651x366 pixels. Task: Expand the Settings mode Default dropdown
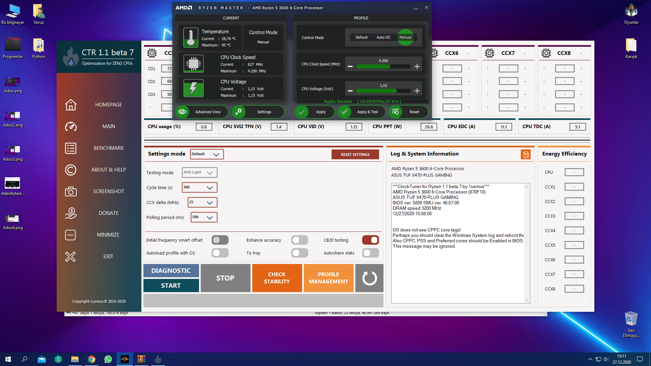pyautogui.click(x=206, y=154)
